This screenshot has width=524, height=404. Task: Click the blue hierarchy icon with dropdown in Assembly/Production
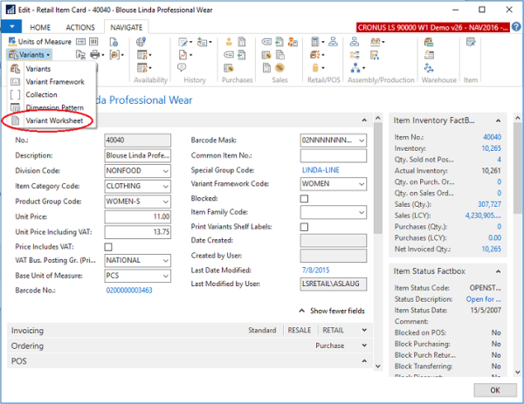(355, 68)
